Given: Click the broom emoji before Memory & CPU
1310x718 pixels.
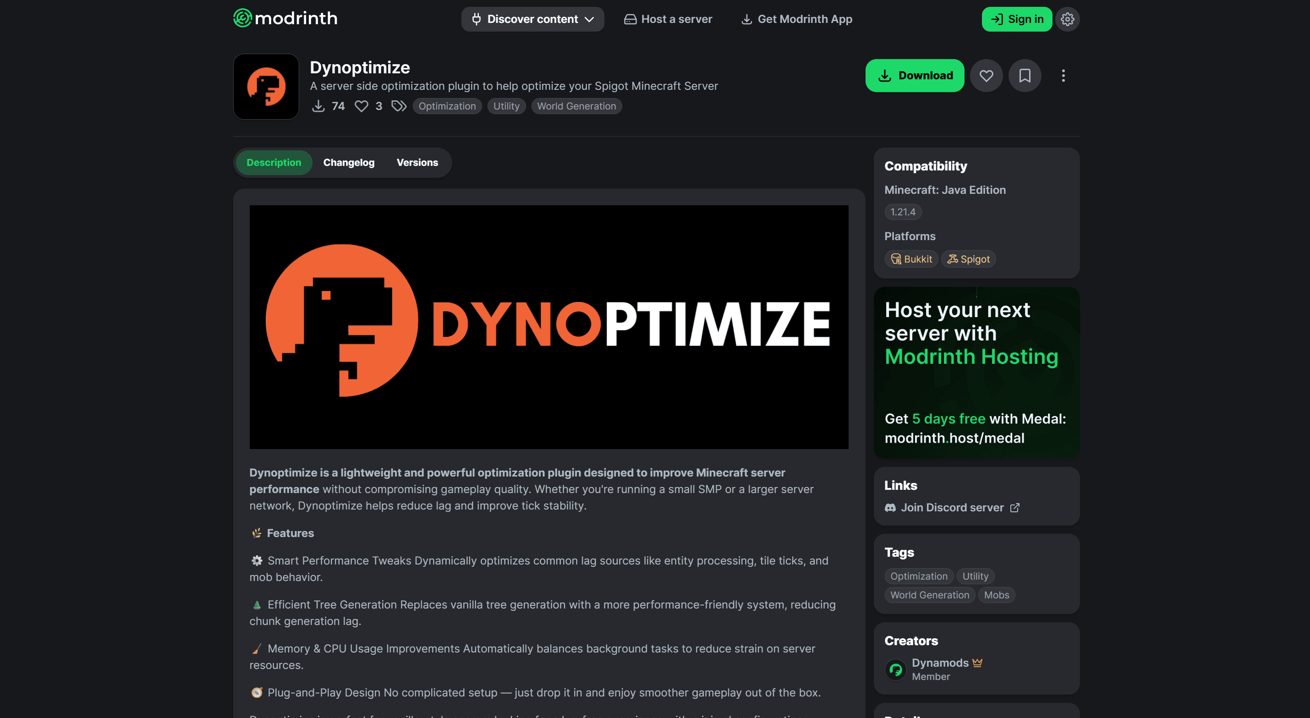Looking at the screenshot, I should coord(257,648).
